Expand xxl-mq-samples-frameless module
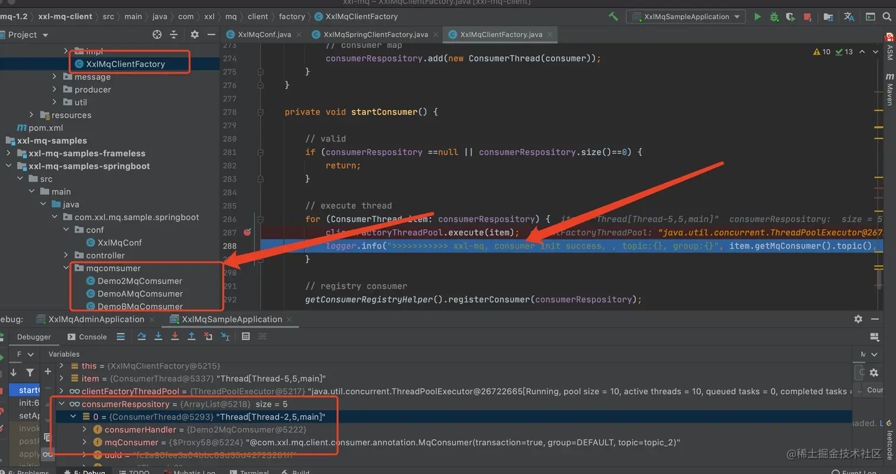Image resolution: width=896 pixels, height=474 pixels. point(8,154)
